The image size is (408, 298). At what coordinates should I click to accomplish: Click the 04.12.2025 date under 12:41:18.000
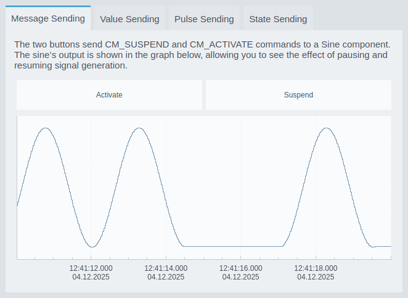(x=316, y=278)
